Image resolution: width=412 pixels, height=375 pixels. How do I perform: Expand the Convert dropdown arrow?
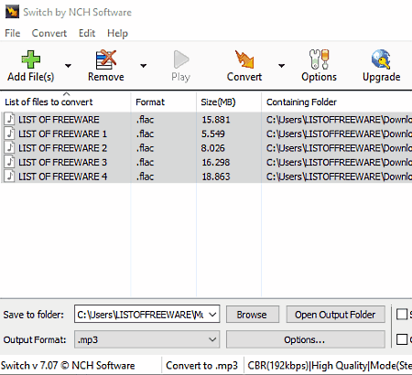point(281,66)
